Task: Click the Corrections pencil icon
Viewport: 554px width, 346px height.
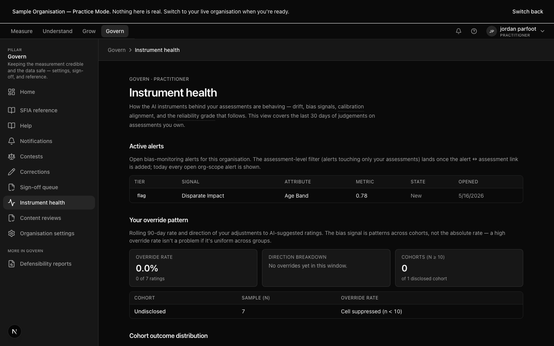Action: [12, 172]
